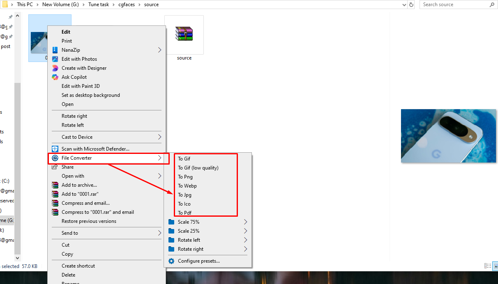Click the gear icon beside Configure presets
The image size is (498, 284).
171,261
